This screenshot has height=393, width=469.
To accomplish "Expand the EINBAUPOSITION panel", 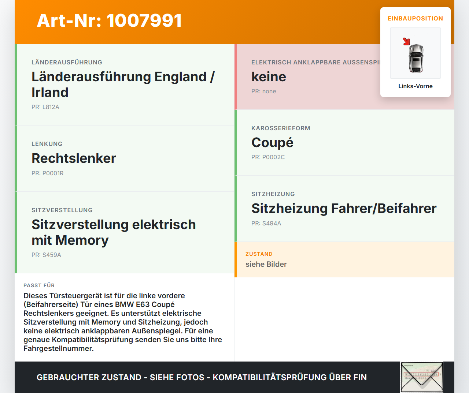I will pyautogui.click(x=415, y=18).
